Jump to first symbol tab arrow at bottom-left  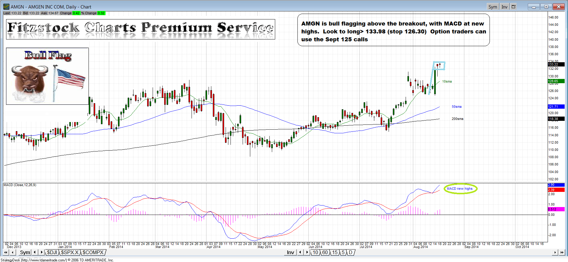(x=5, y=252)
